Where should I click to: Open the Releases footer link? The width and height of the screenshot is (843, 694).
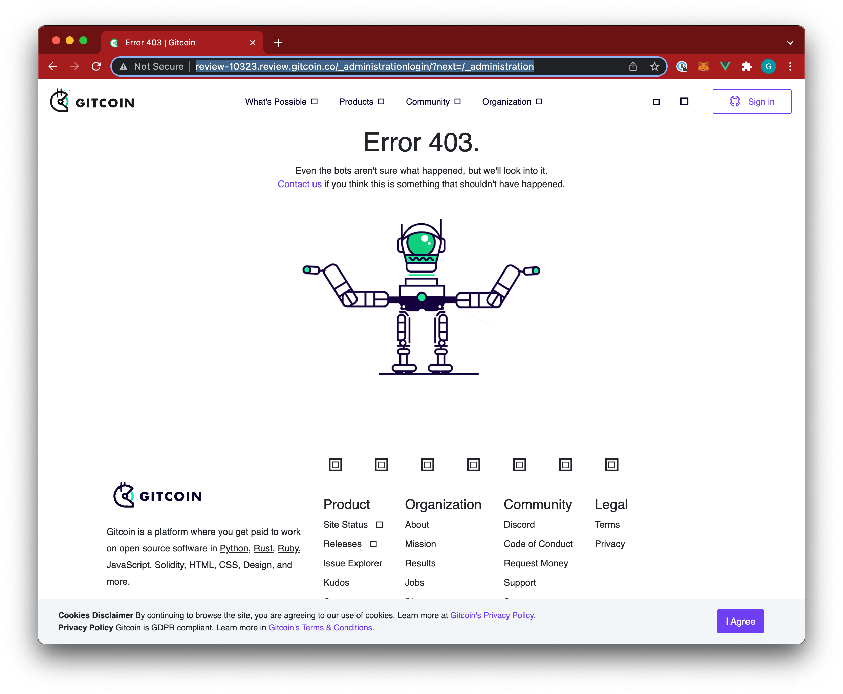(x=350, y=544)
